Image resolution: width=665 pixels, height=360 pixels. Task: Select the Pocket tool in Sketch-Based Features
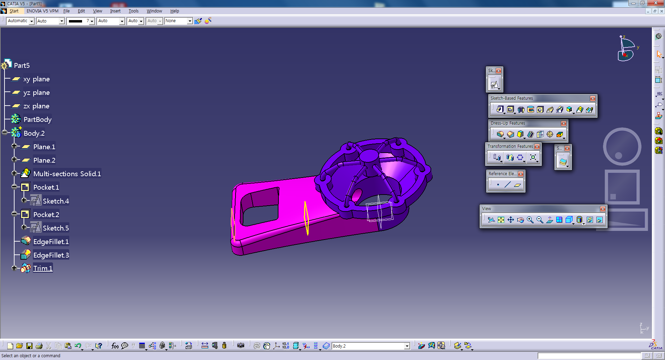click(x=510, y=109)
